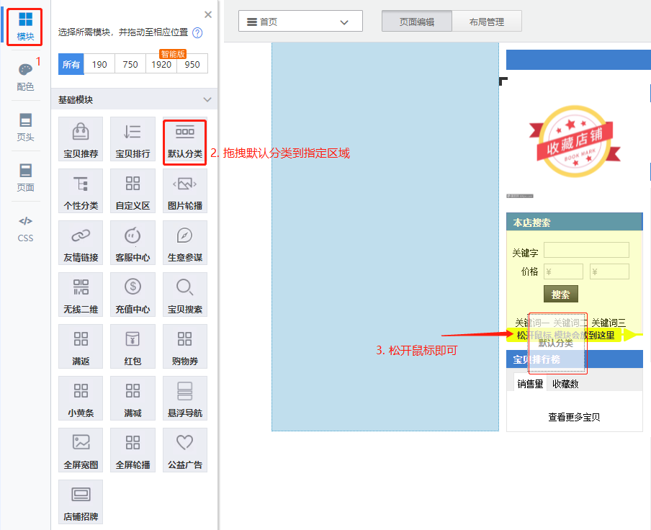Filter modules by 950 width

(192, 64)
